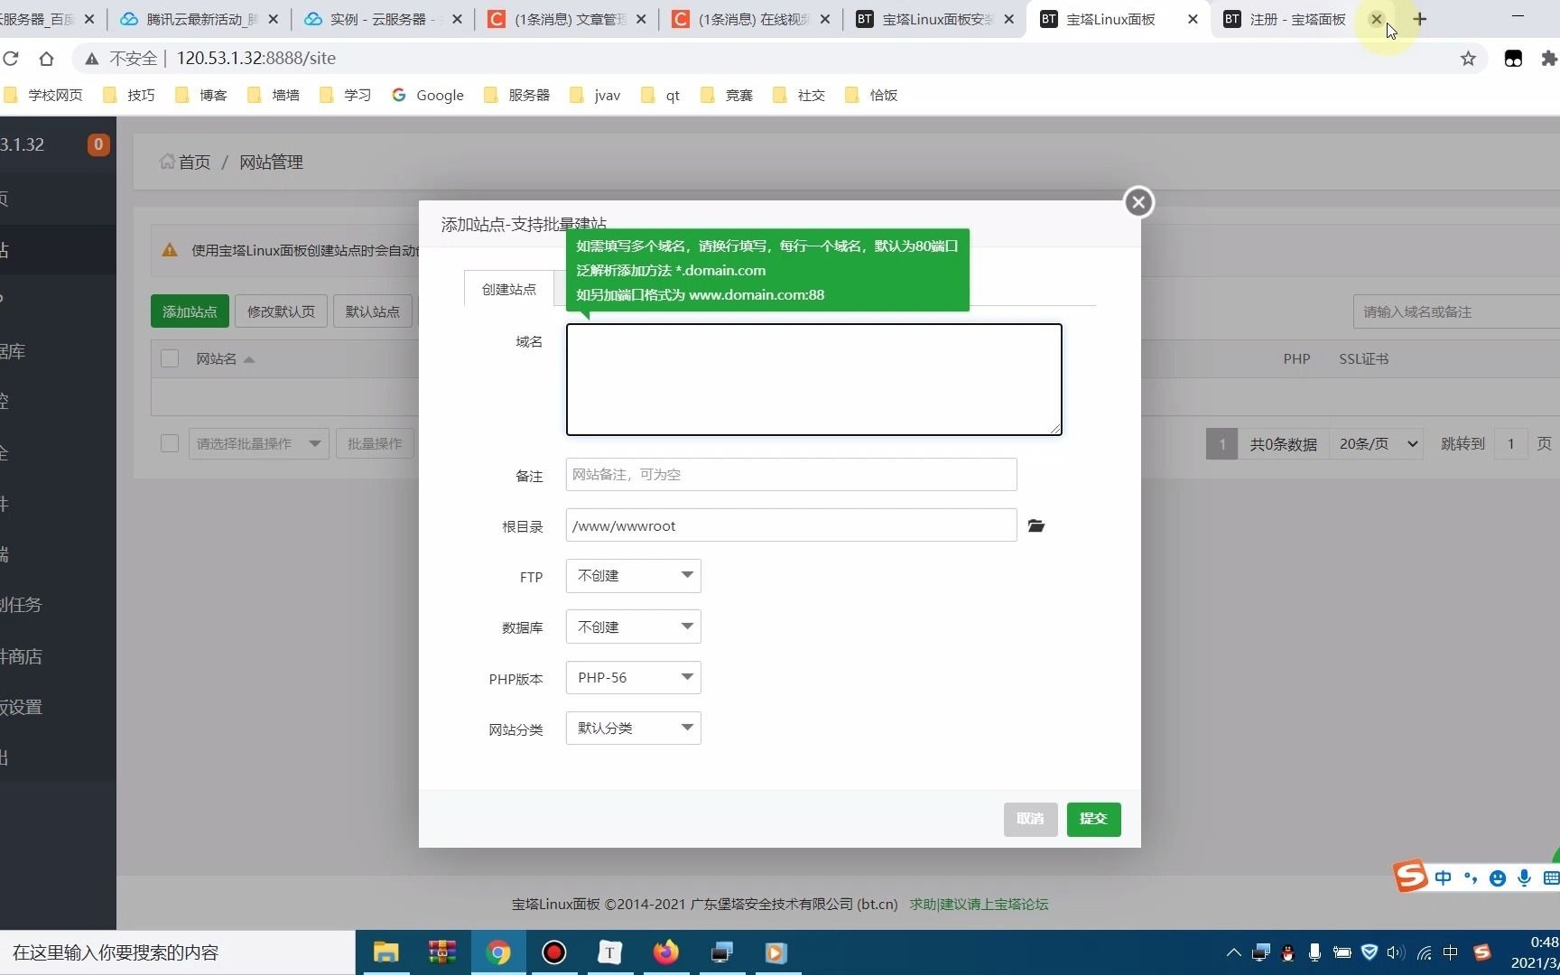Open the folder browser beside 根目录 field
The width and height of the screenshot is (1560, 975).
tap(1035, 525)
